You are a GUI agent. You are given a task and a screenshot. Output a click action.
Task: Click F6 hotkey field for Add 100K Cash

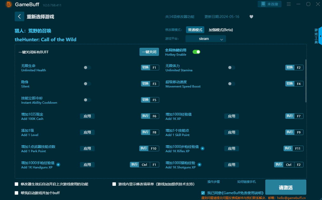(x=154, y=116)
